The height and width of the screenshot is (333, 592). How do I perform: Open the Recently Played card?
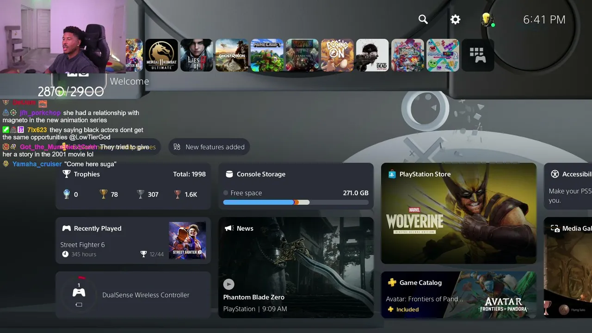coord(133,240)
